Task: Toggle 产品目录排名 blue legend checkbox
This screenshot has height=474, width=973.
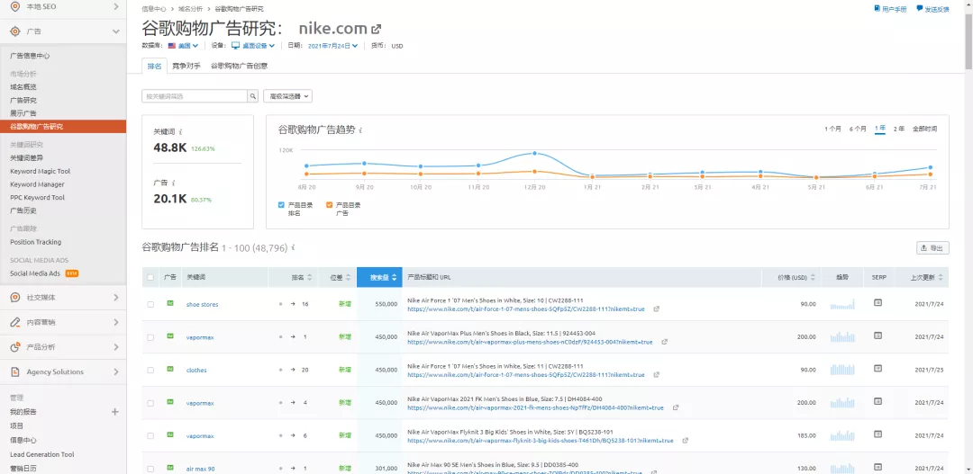Action: [282, 205]
